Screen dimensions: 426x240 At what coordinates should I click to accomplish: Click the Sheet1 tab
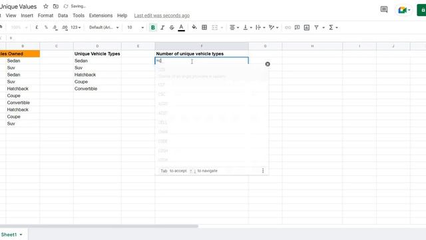(9, 234)
